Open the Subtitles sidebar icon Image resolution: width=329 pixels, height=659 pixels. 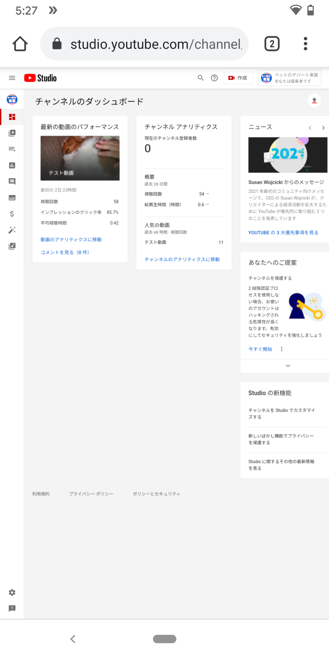(x=12, y=198)
